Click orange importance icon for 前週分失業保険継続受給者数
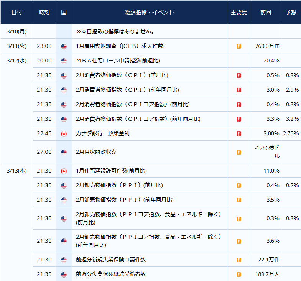 pyautogui.click(x=239, y=274)
